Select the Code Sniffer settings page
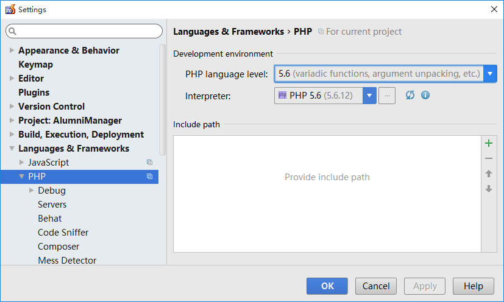The image size is (504, 302). click(63, 232)
